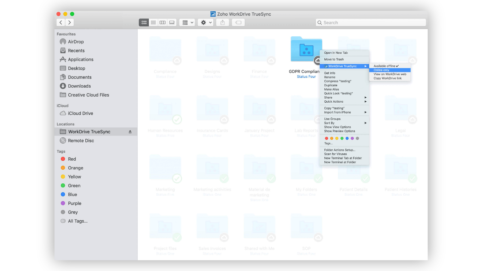Choose Get Info from the context menu
The height and width of the screenshot is (271, 482).
click(329, 73)
